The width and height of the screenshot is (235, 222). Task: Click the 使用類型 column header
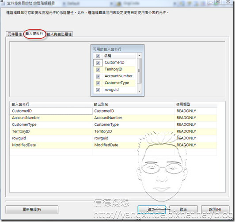196,104
